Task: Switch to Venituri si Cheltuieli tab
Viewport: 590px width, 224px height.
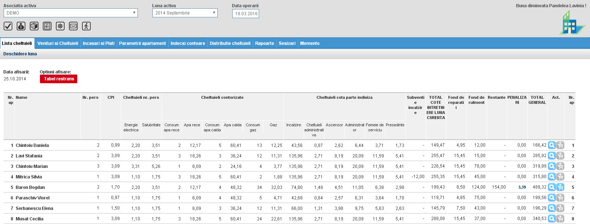Action: pyautogui.click(x=58, y=43)
